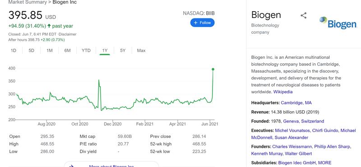The height and width of the screenshot is (167, 361).
Task: Click the Biogen logo image
Action: [x=338, y=23]
